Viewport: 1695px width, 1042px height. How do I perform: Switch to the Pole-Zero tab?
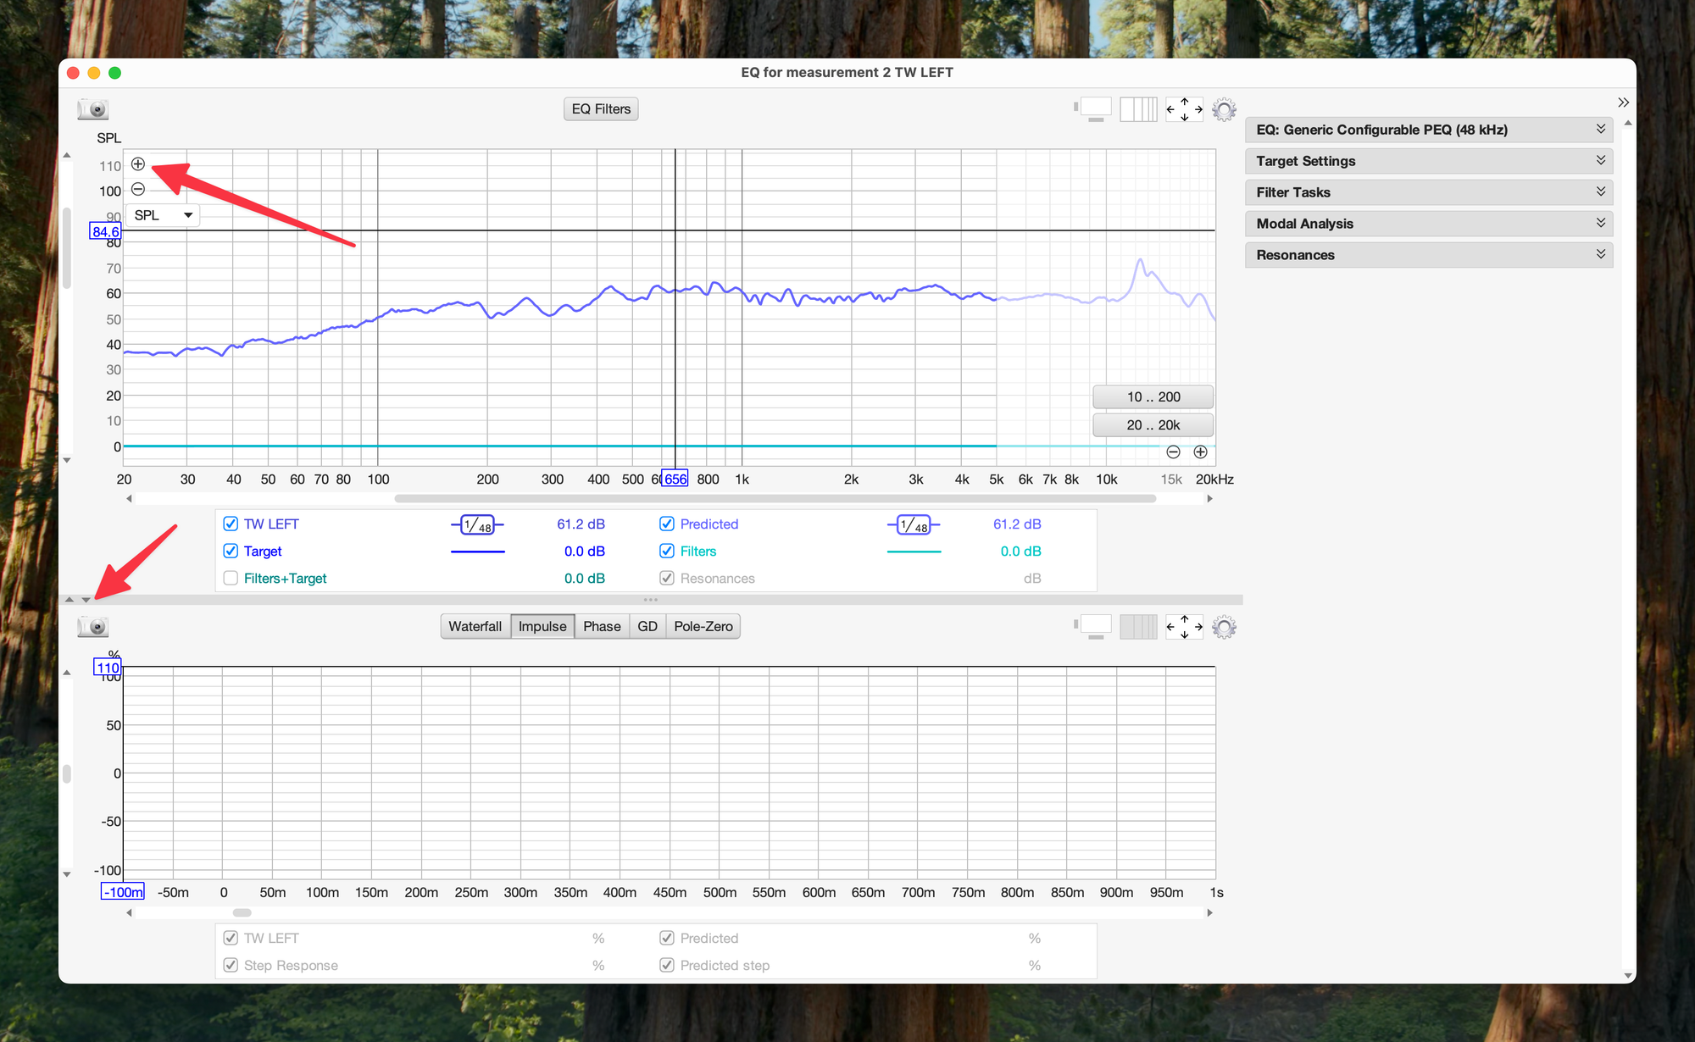703,626
